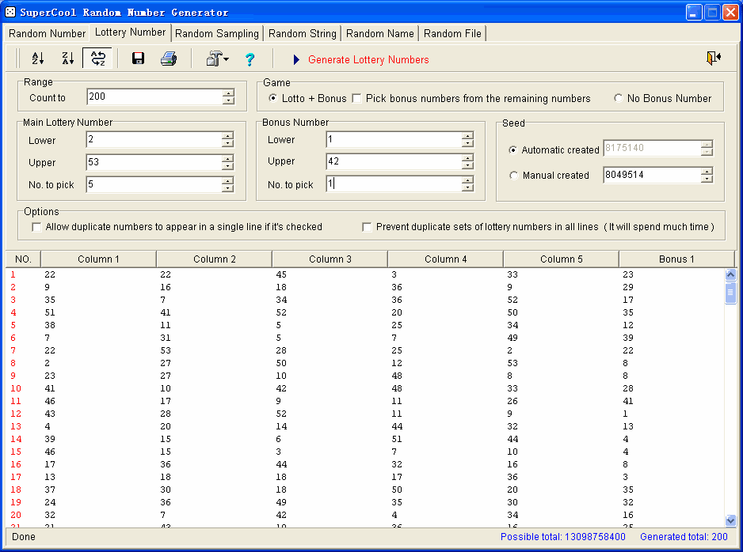Open the dropdown arrow beside the tools icon
Screen dimensions: 743x552
pyautogui.click(x=227, y=59)
